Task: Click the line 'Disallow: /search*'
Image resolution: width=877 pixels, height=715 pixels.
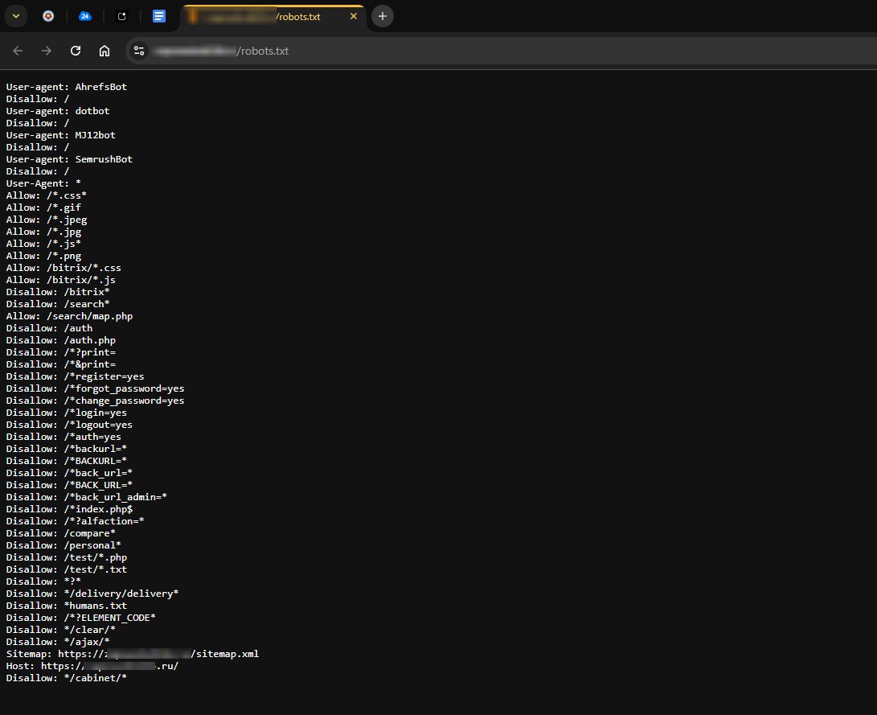Action: pyautogui.click(x=58, y=304)
